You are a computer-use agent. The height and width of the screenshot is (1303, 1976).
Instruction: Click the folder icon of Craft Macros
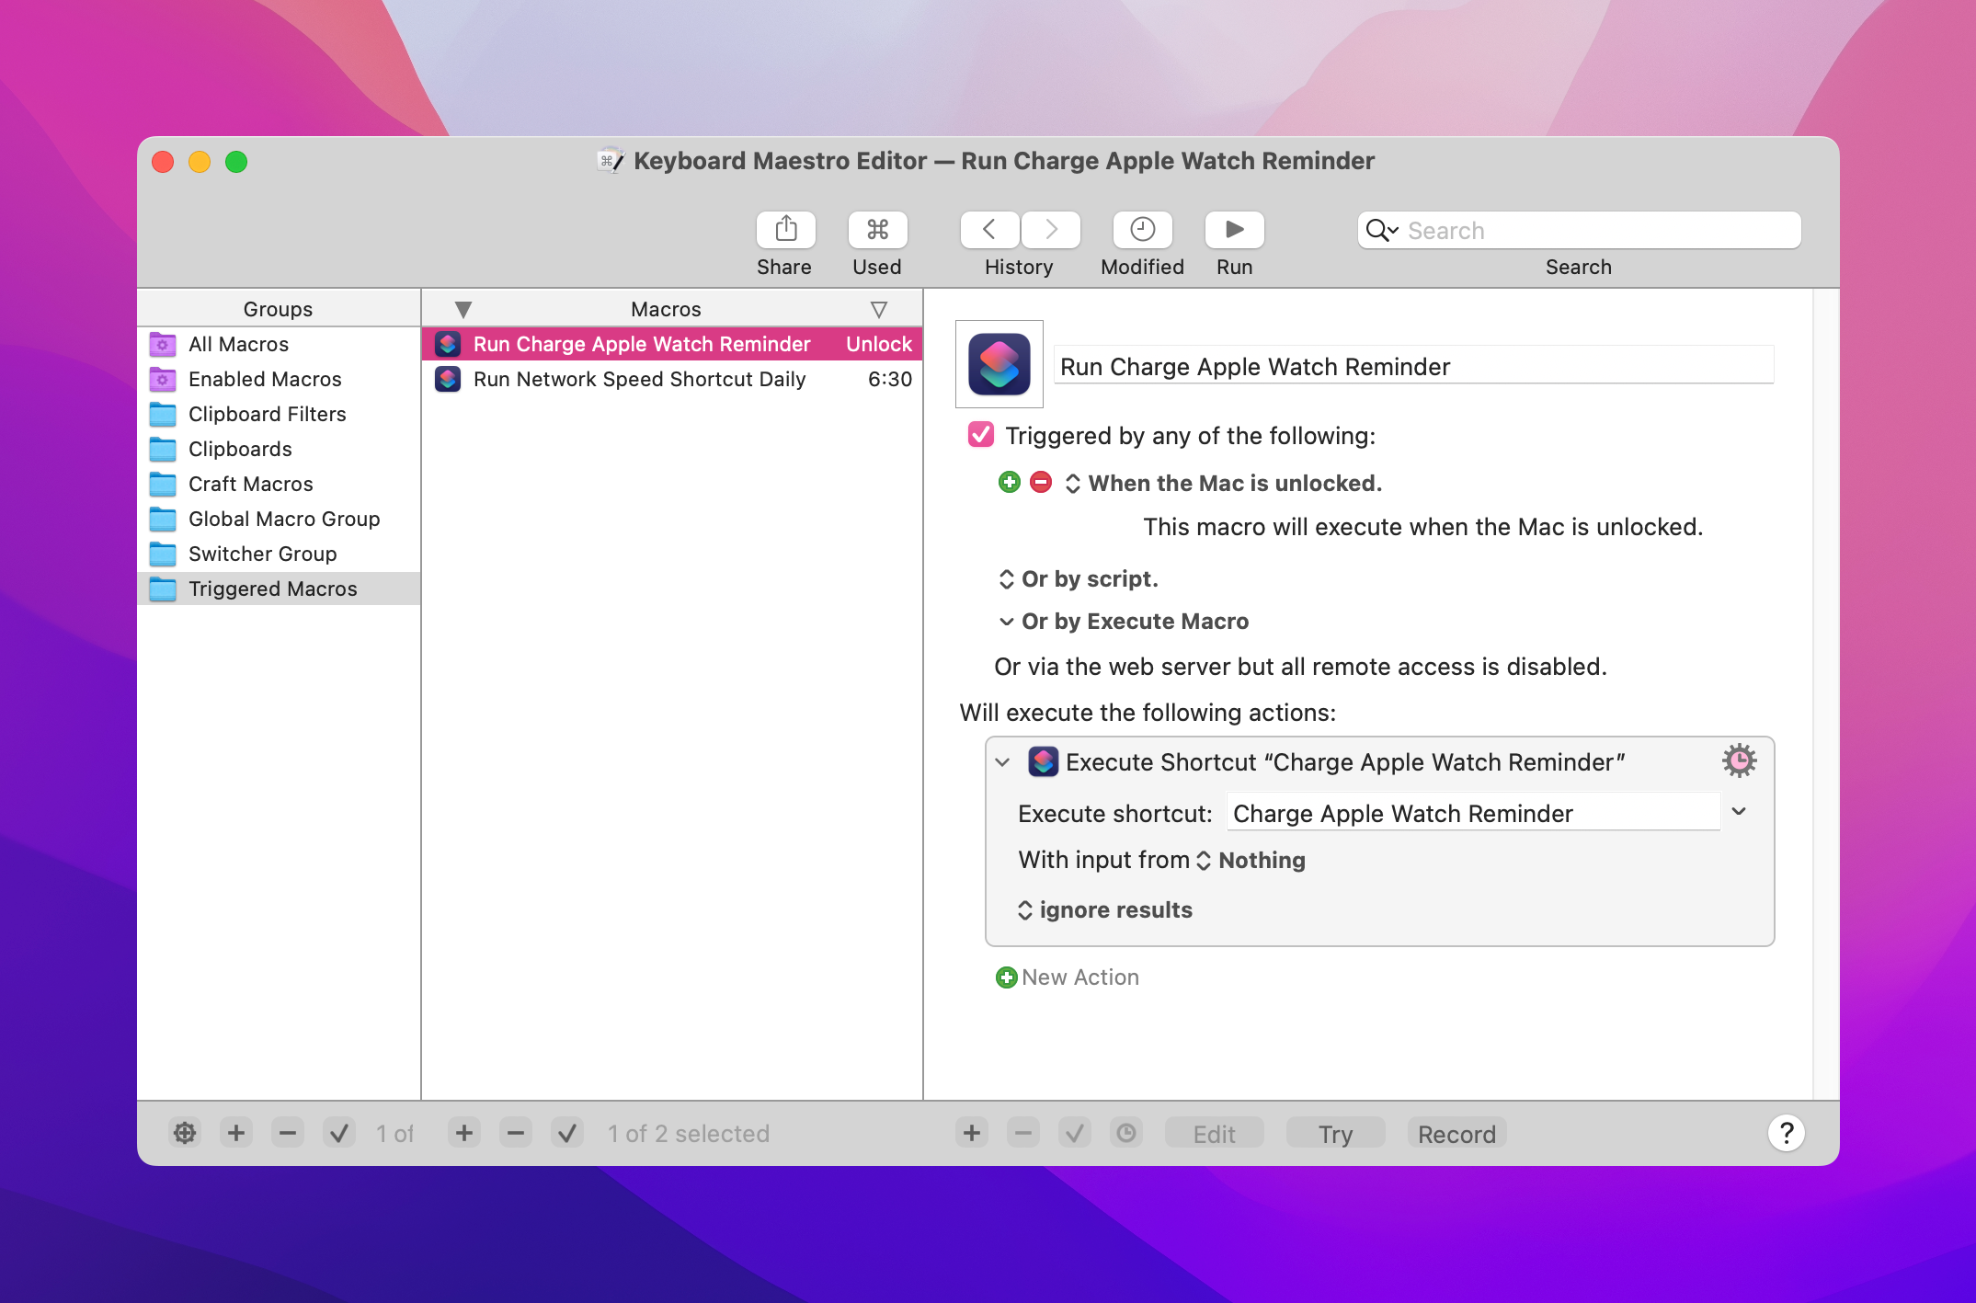pyautogui.click(x=163, y=484)
